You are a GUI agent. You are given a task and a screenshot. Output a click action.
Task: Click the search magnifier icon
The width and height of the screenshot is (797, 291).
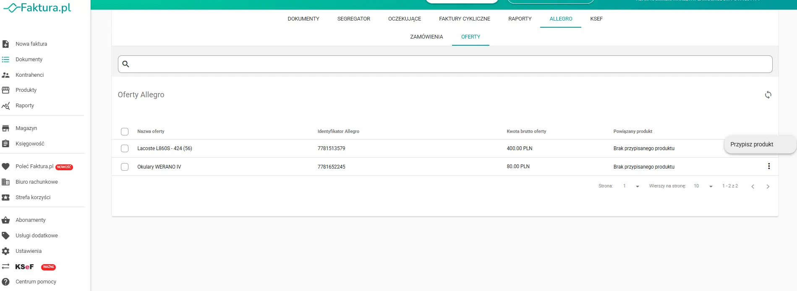(x=125, y=64)
